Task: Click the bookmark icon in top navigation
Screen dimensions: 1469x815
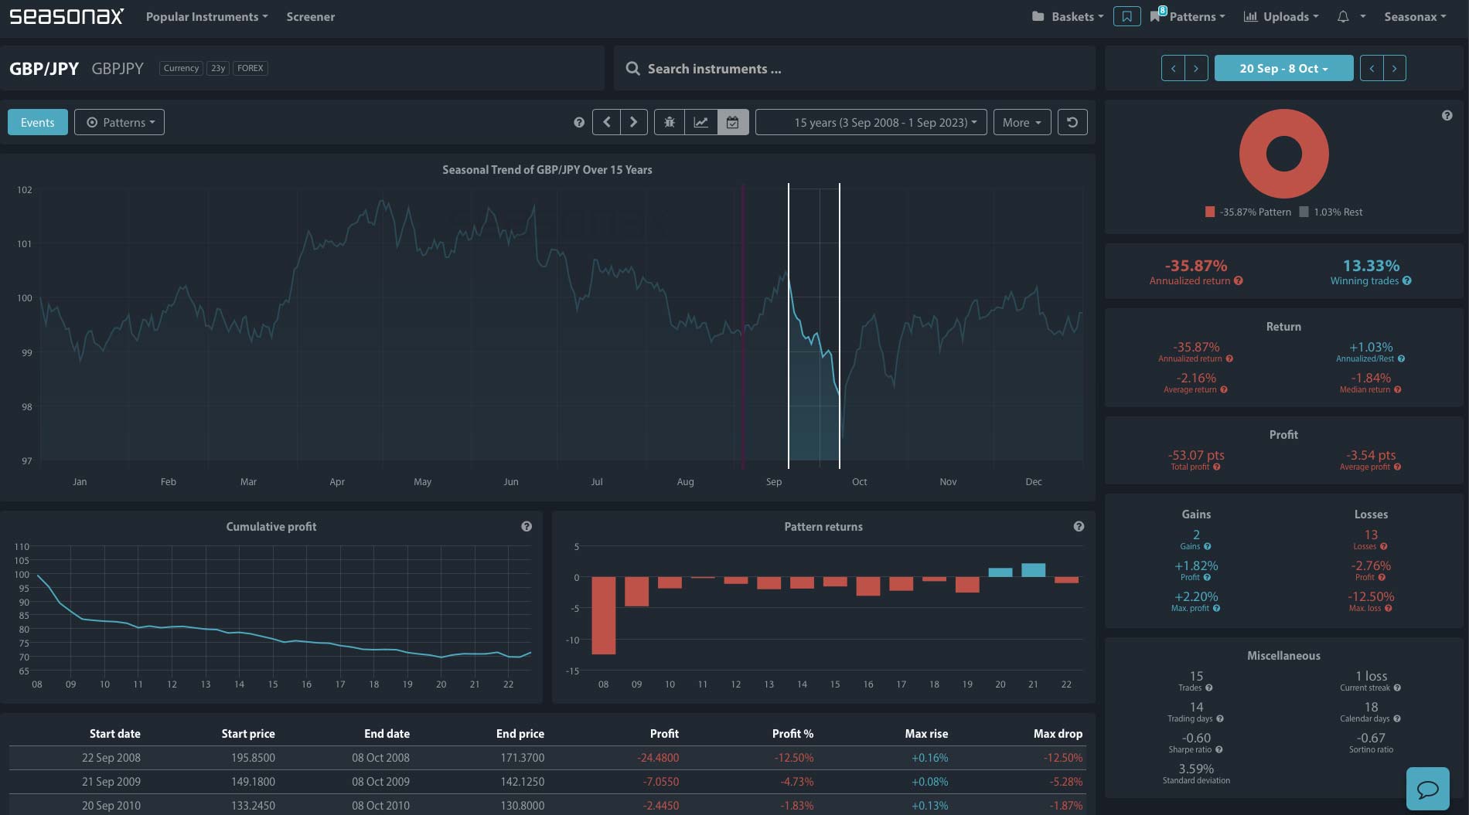Action: [x=1126, y=16]
